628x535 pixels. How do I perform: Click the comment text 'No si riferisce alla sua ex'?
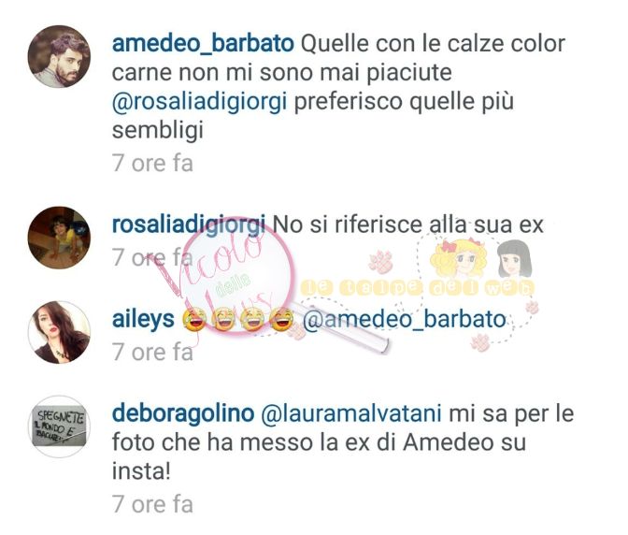(x=407, y=224)
